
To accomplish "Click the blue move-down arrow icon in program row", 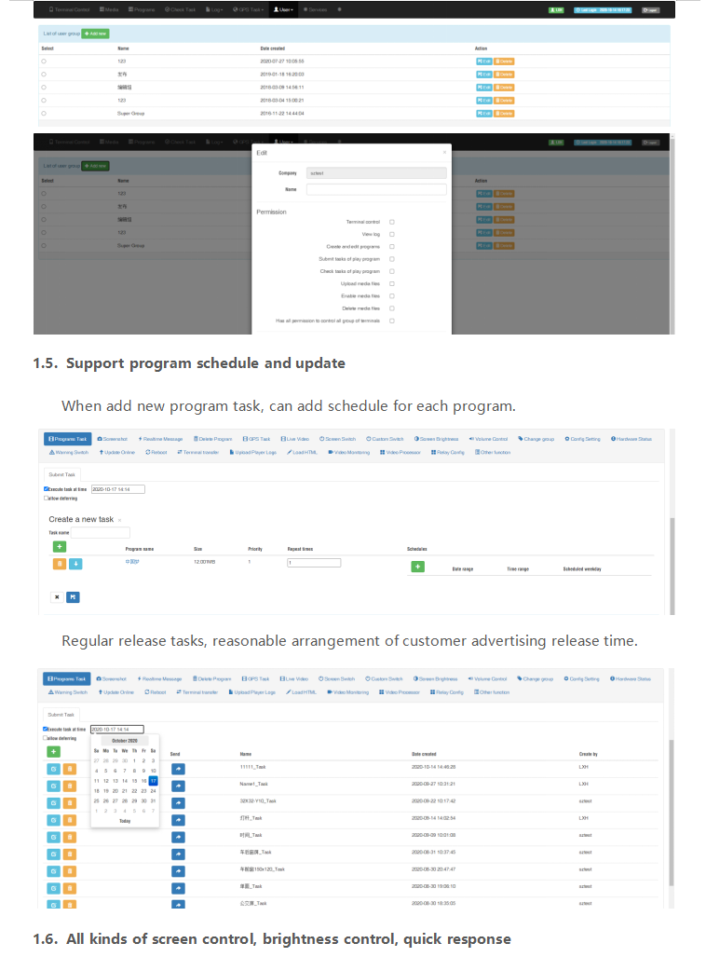I will [x=75, y=564].
